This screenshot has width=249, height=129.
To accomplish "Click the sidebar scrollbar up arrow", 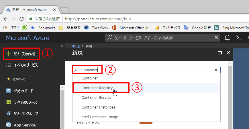I will point(62,87).
